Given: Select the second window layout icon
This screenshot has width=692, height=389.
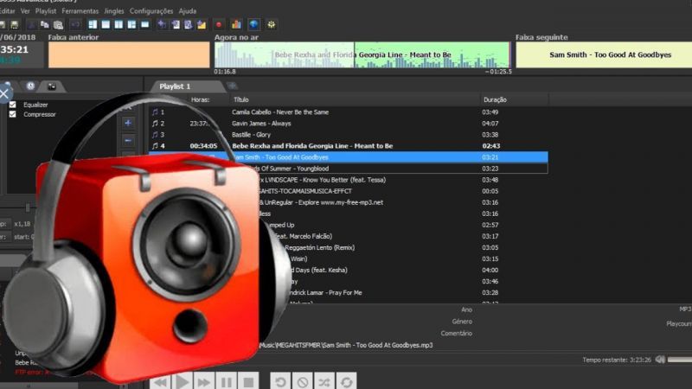Looking at the screenshot, I should (106, 25).
